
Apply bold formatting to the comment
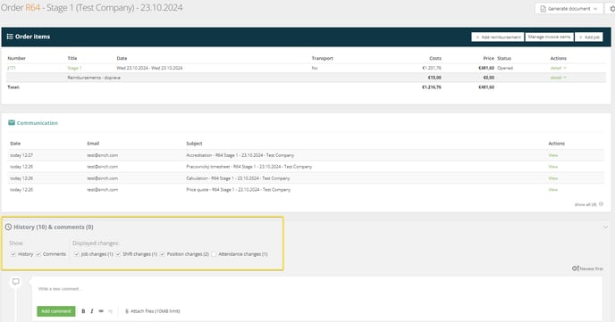[83, 311]
